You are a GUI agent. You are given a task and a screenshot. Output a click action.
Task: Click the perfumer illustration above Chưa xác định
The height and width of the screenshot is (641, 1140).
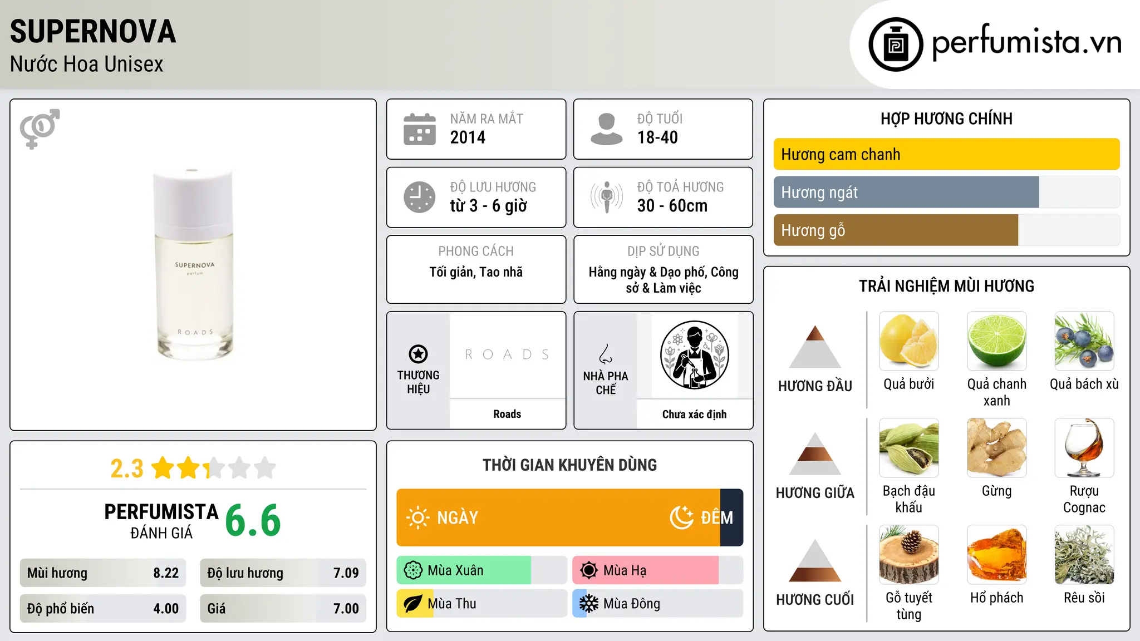(x=694, y=355)
